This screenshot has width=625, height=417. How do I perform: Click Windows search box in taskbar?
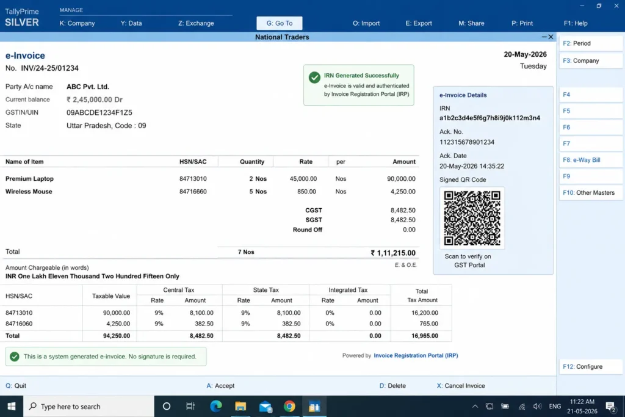click(x=89, y=406)
